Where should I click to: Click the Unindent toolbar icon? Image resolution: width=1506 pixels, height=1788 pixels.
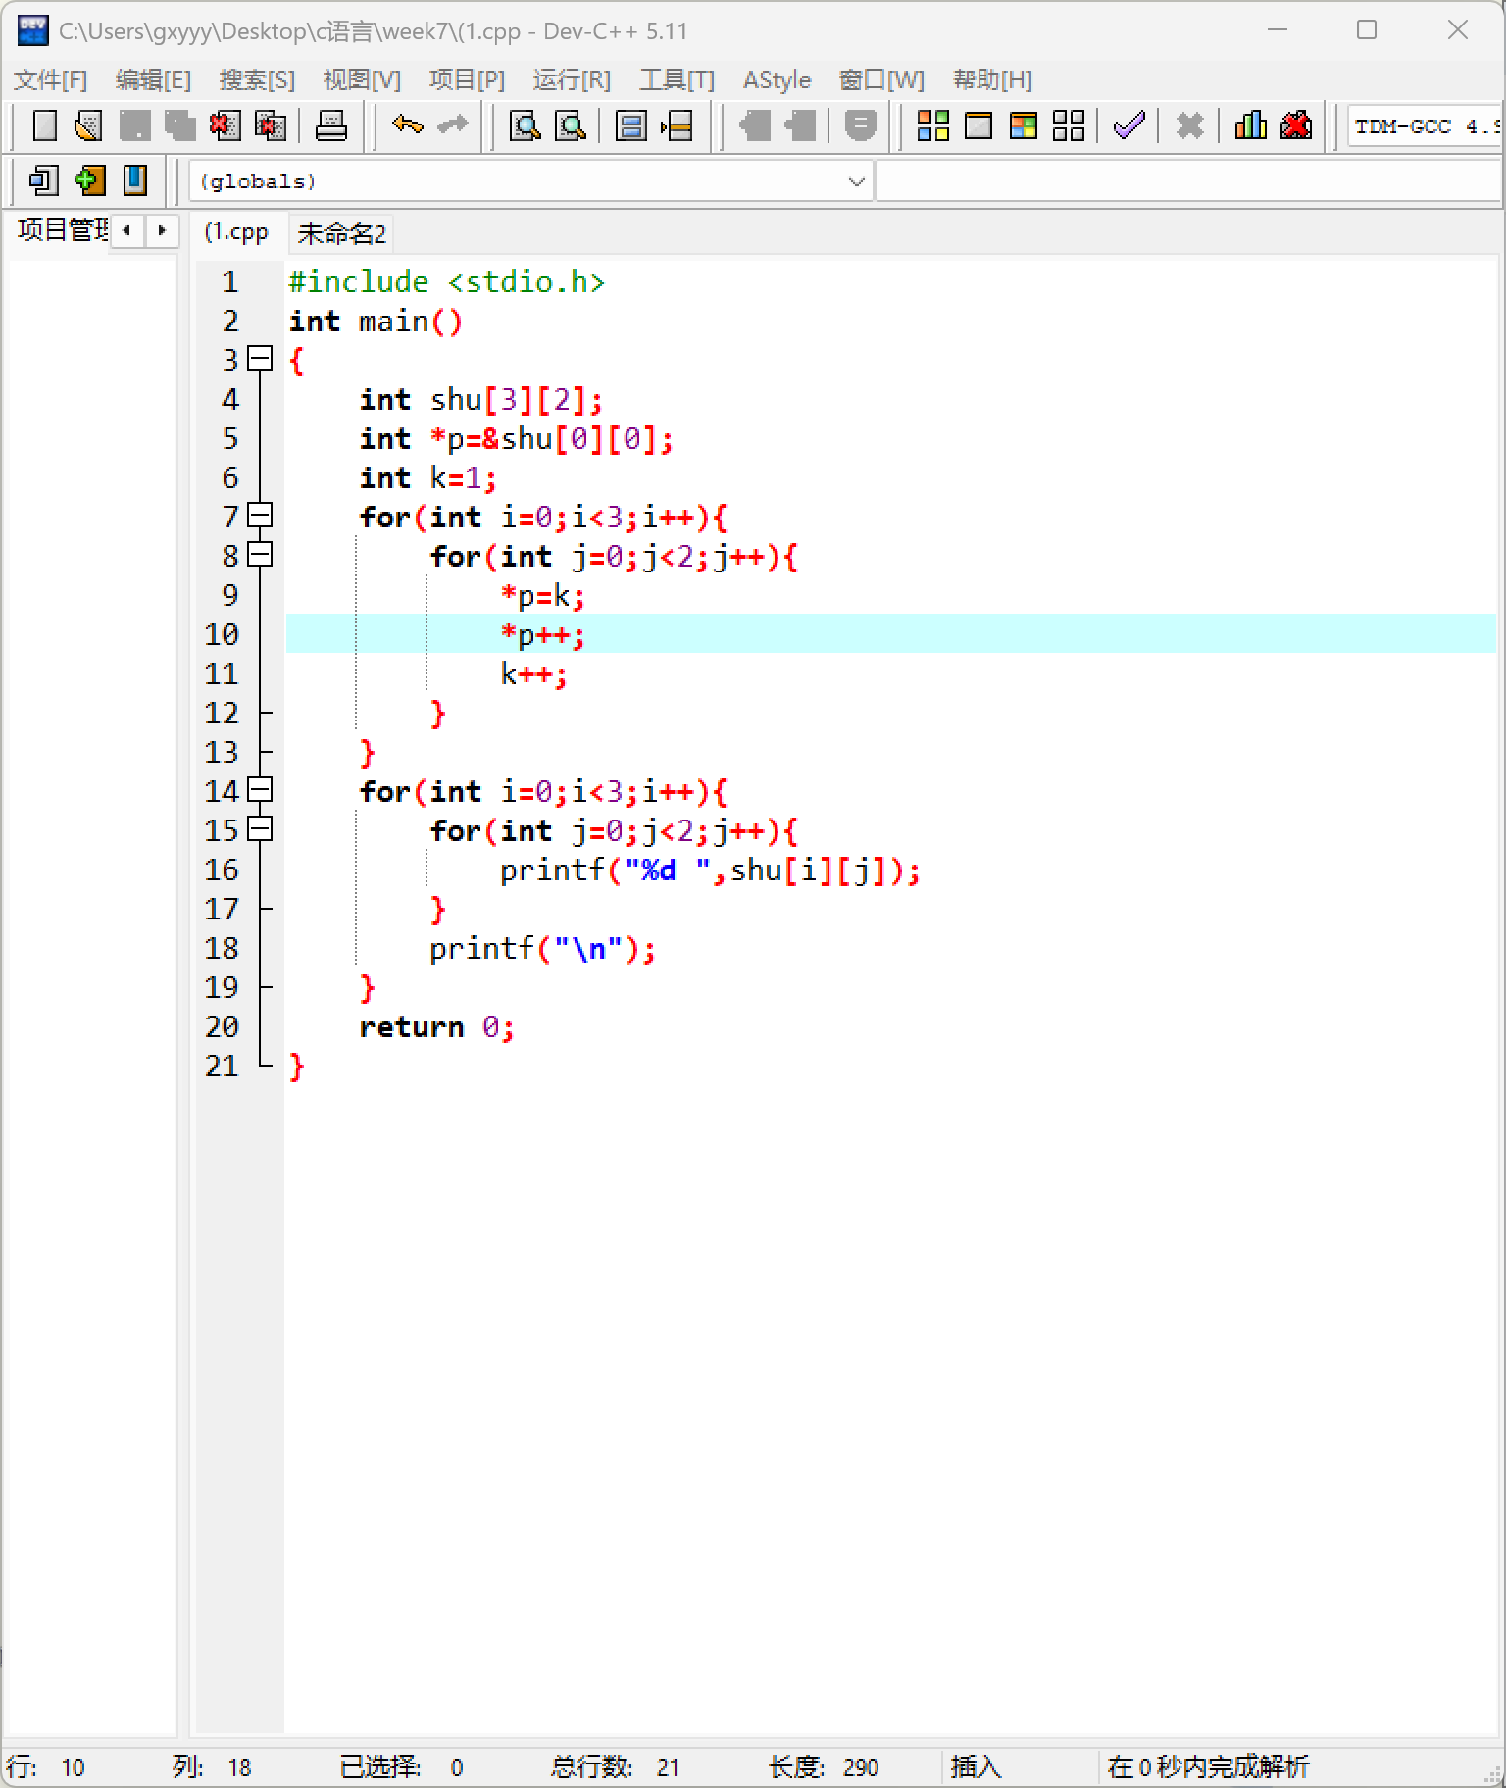pyautogui.click(x=799, y=125)
